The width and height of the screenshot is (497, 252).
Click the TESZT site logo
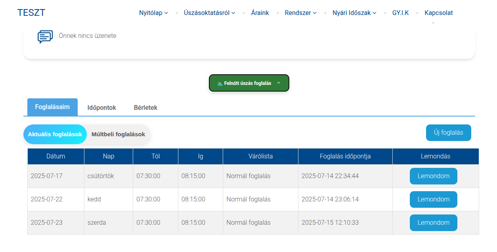[31, 13]
